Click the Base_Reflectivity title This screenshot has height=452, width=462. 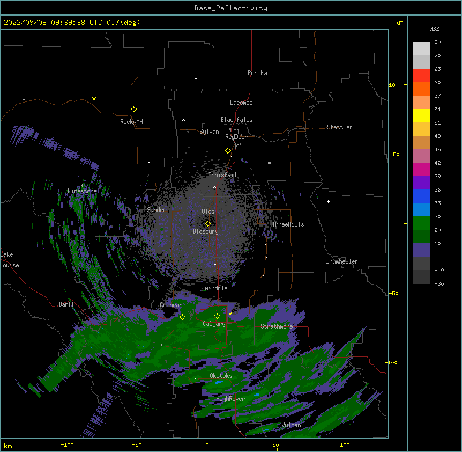231,8
